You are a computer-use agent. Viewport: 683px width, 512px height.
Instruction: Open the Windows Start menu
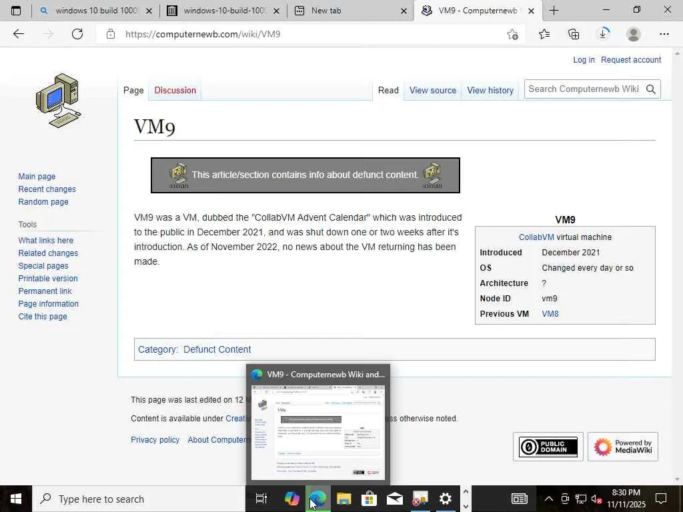tap(16, 499)
